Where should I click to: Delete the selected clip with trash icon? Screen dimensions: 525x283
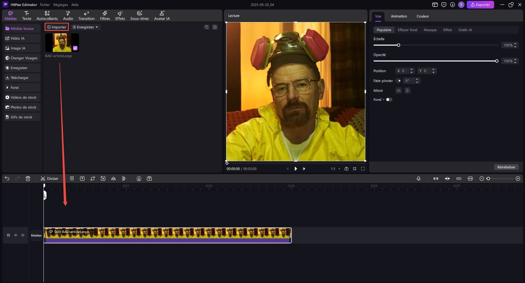pos(28,179)
